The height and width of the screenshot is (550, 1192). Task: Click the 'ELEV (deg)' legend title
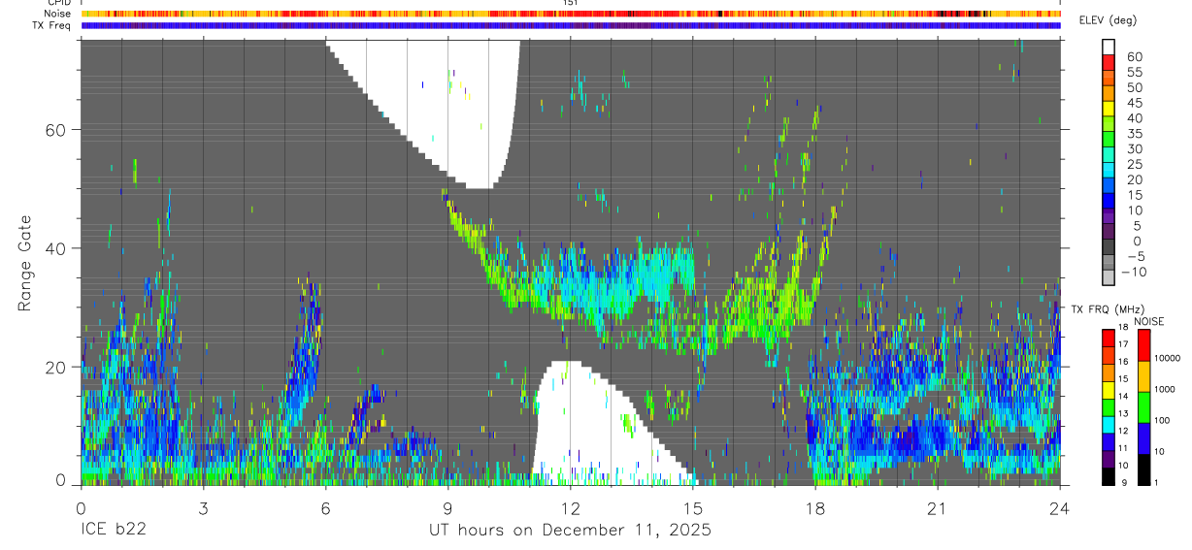coord(1110,20)
